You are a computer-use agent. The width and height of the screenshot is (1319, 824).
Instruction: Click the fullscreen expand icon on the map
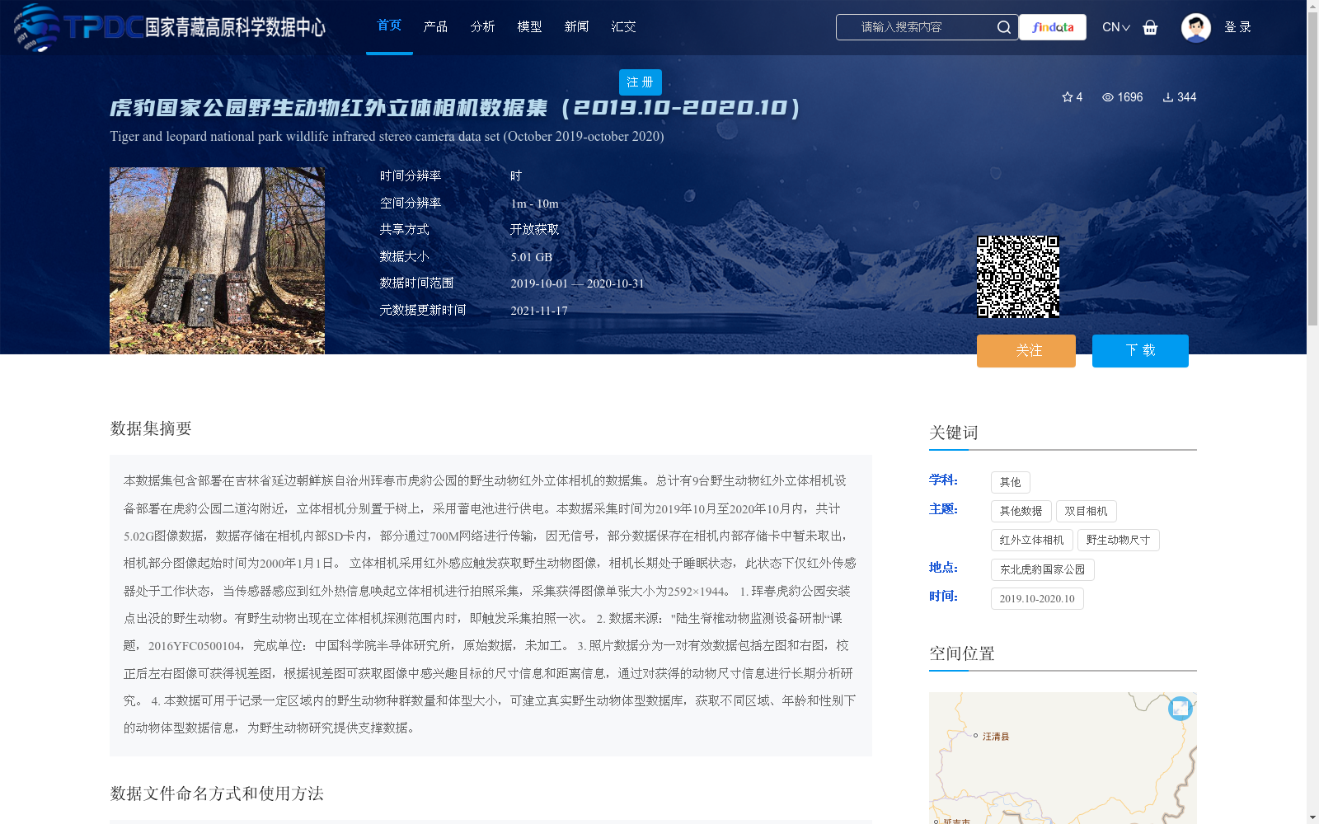1181,708
